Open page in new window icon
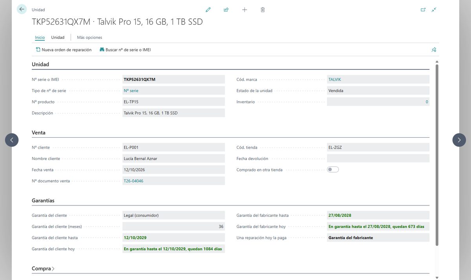 [x=423, y=10]
